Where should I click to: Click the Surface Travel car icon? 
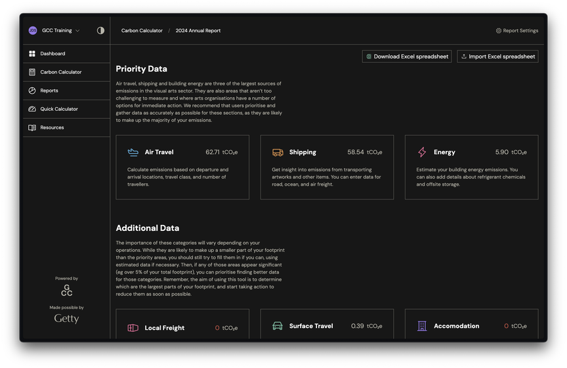[x=278, y=326]
